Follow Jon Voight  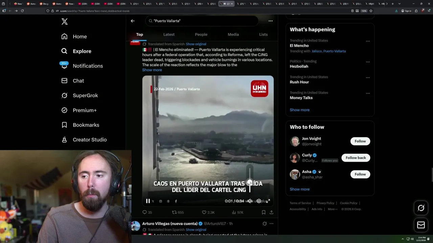[x=360, y=141]
